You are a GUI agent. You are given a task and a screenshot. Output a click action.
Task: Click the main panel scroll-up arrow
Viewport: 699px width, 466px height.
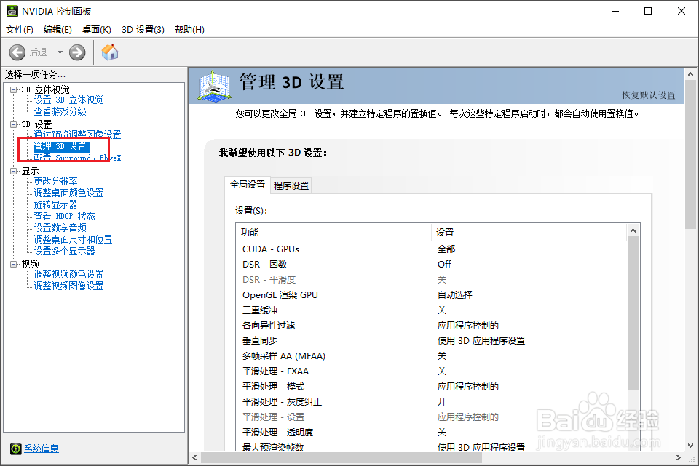coord(691,74)
